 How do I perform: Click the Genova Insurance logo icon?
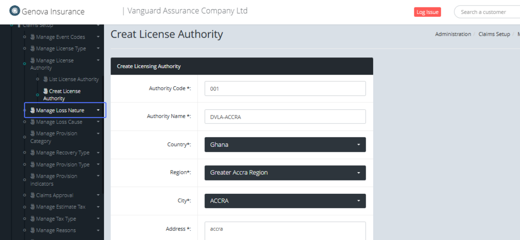point(15,11)
